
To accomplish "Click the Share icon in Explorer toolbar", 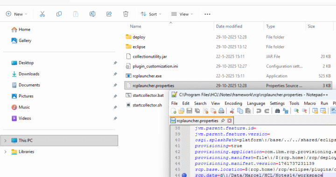I will [x=109, y=14].
